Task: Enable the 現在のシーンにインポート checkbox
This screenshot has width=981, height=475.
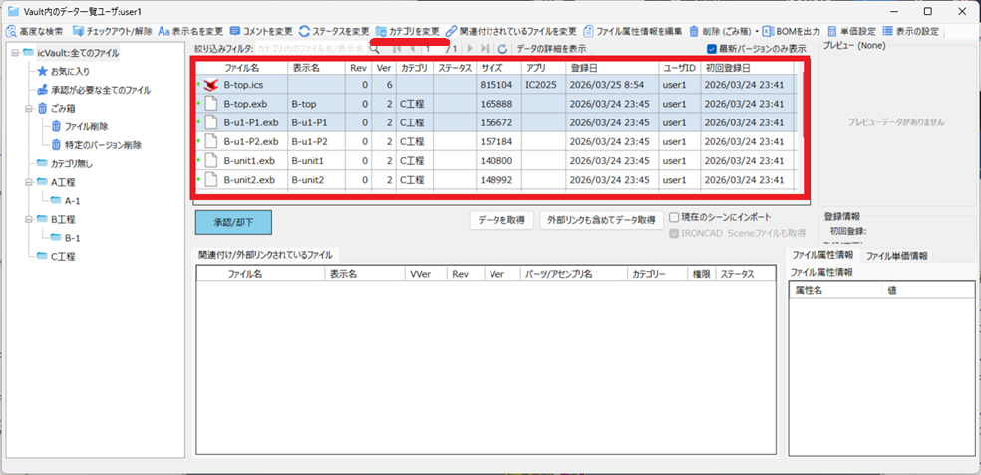Action: coord(675,217)
